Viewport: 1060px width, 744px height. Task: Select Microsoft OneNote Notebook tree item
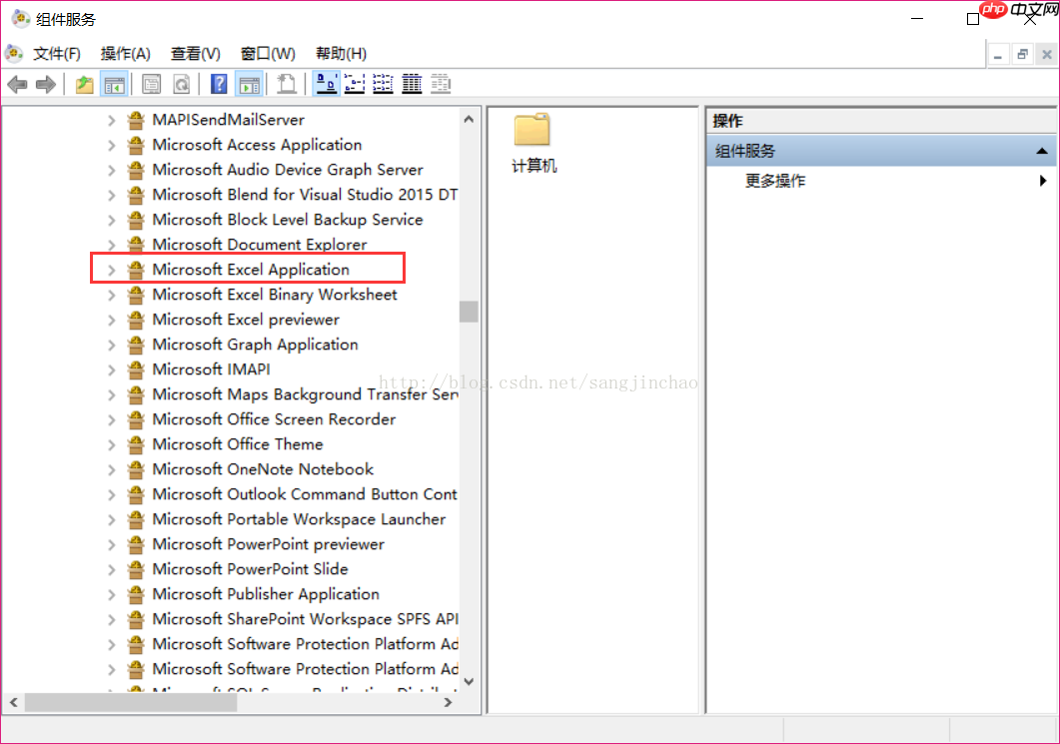263,469
